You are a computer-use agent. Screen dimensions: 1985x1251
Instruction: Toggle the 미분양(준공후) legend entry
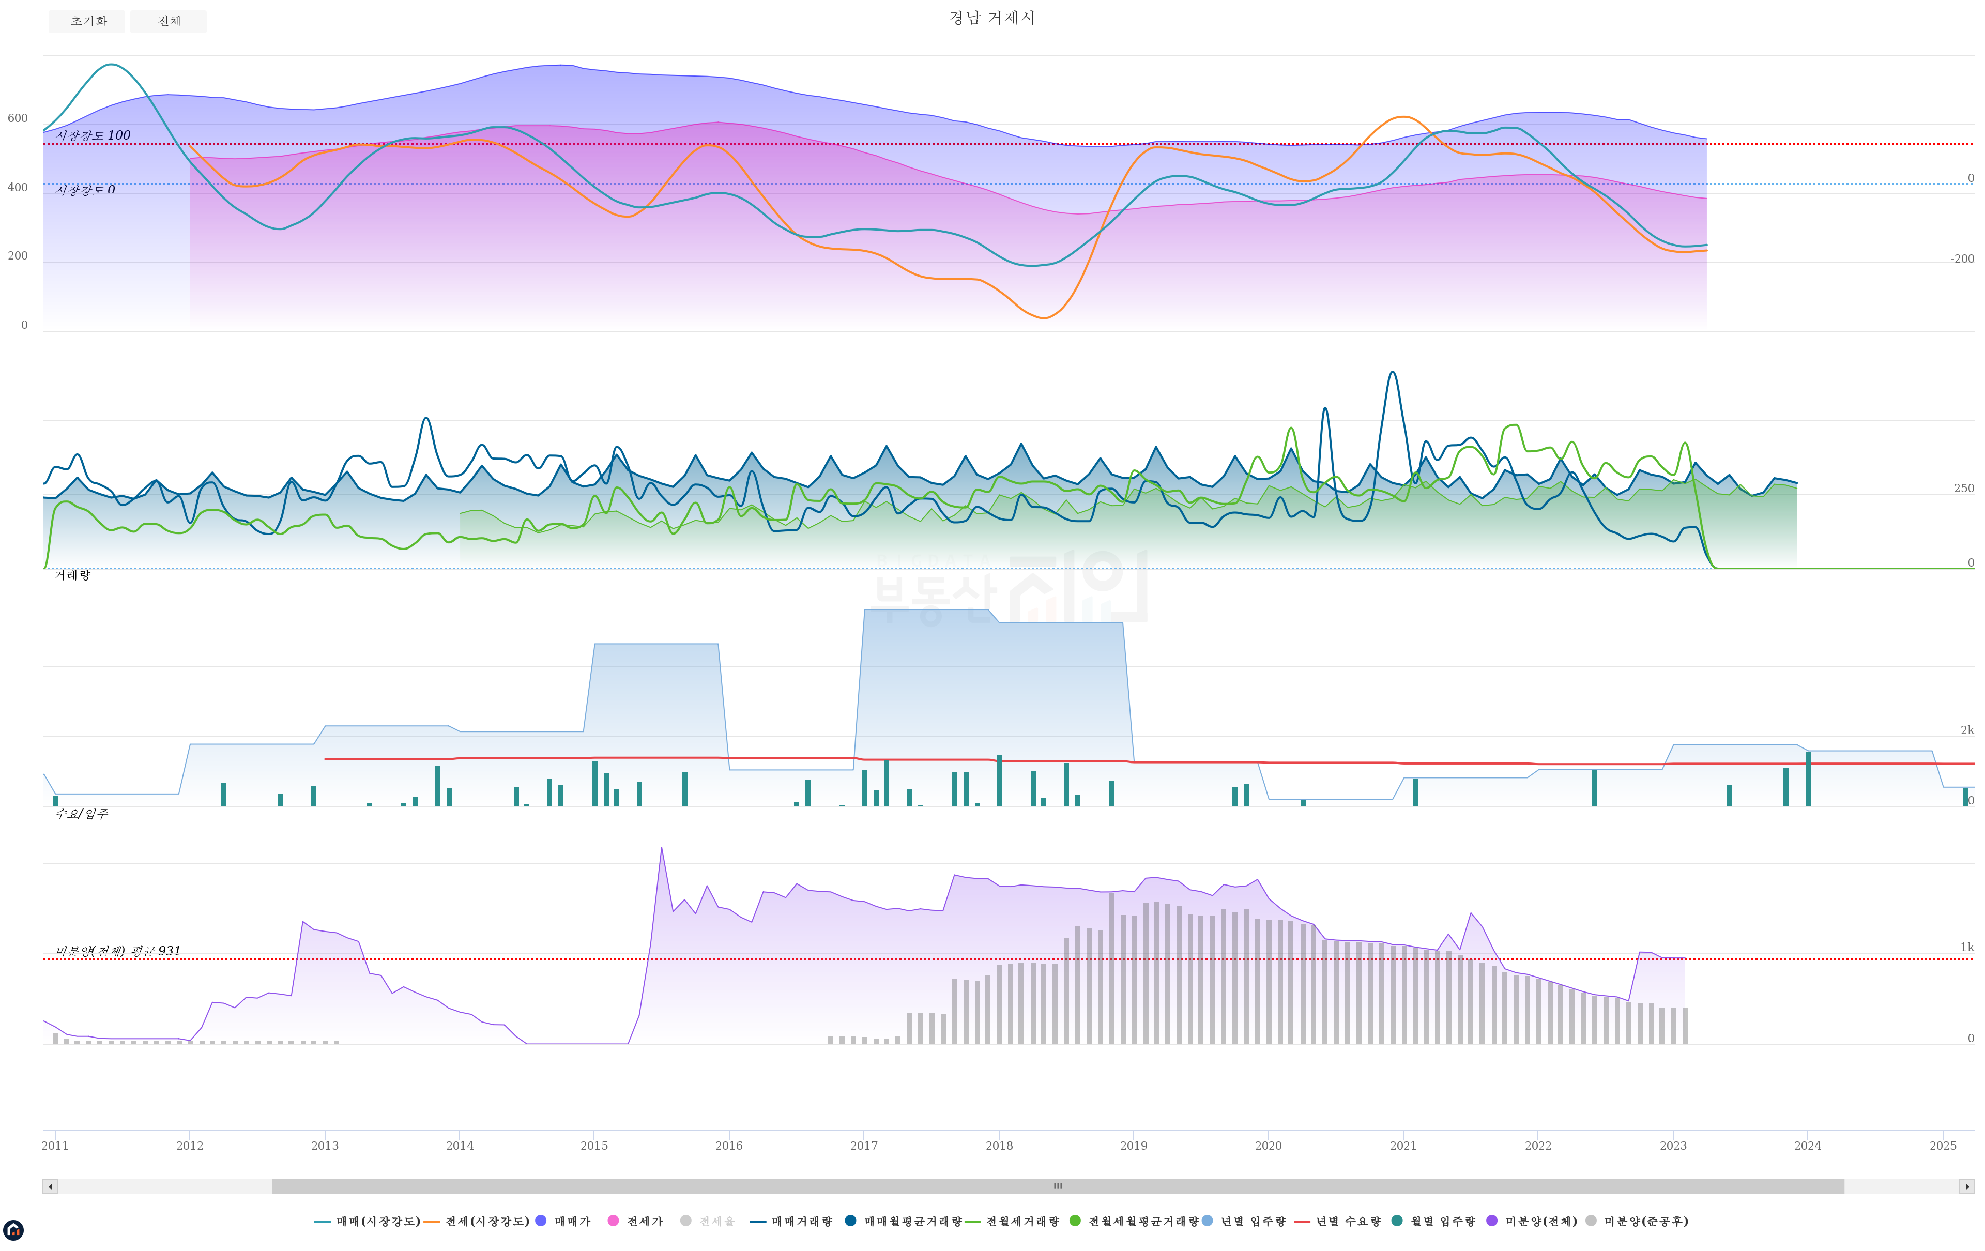click(x=1637, y=1222)
